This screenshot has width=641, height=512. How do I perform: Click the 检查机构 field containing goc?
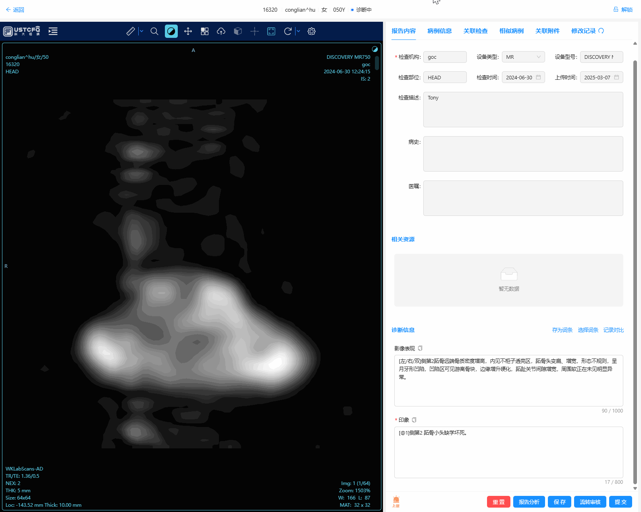[x=445, y=57]
